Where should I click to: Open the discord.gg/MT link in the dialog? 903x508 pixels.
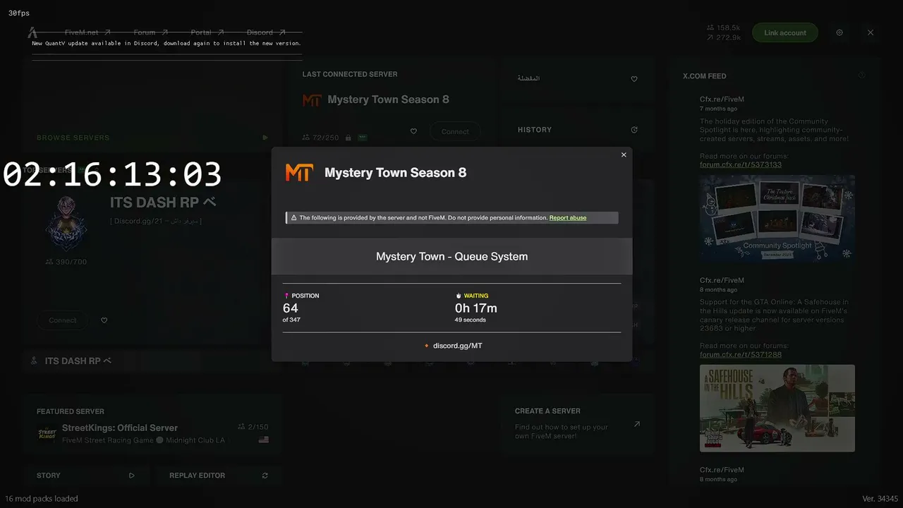458,346
